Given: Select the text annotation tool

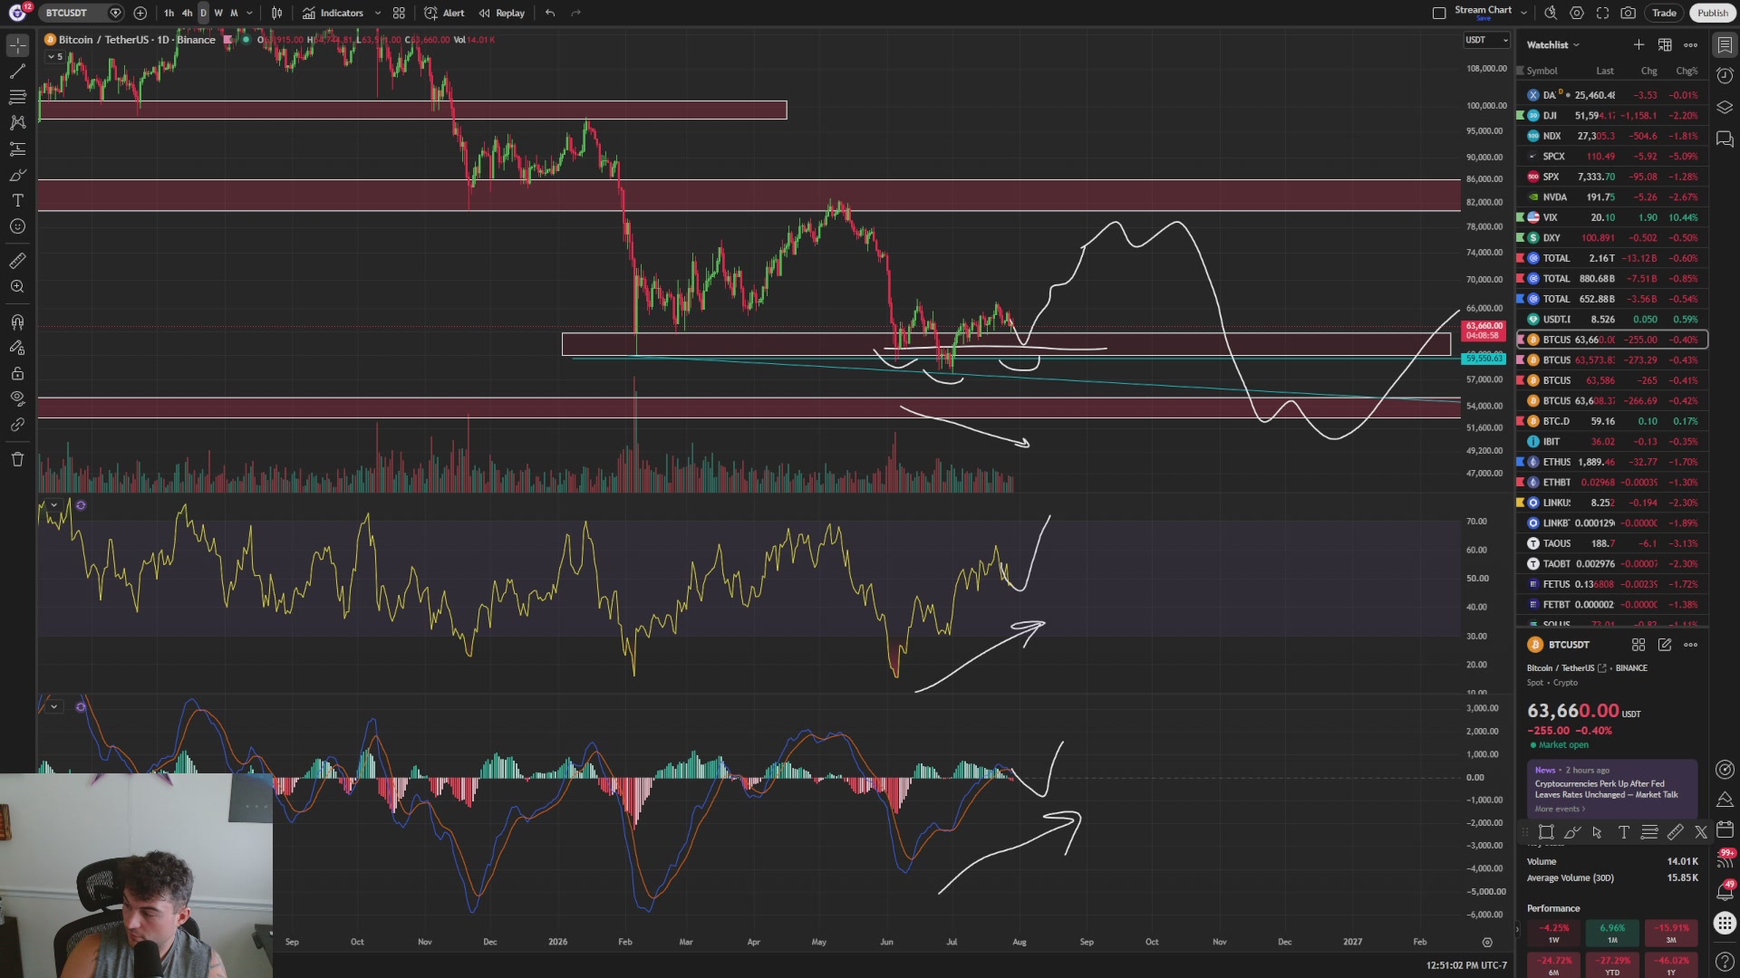Looking at the screenshot, I should 17,200.
